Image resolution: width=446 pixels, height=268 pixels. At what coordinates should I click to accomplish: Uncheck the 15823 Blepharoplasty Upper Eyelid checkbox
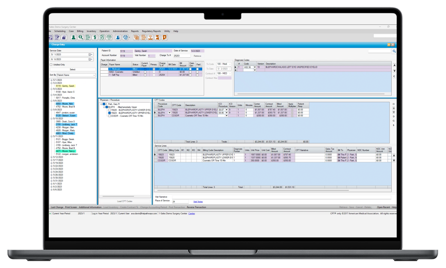click(109, 113)
